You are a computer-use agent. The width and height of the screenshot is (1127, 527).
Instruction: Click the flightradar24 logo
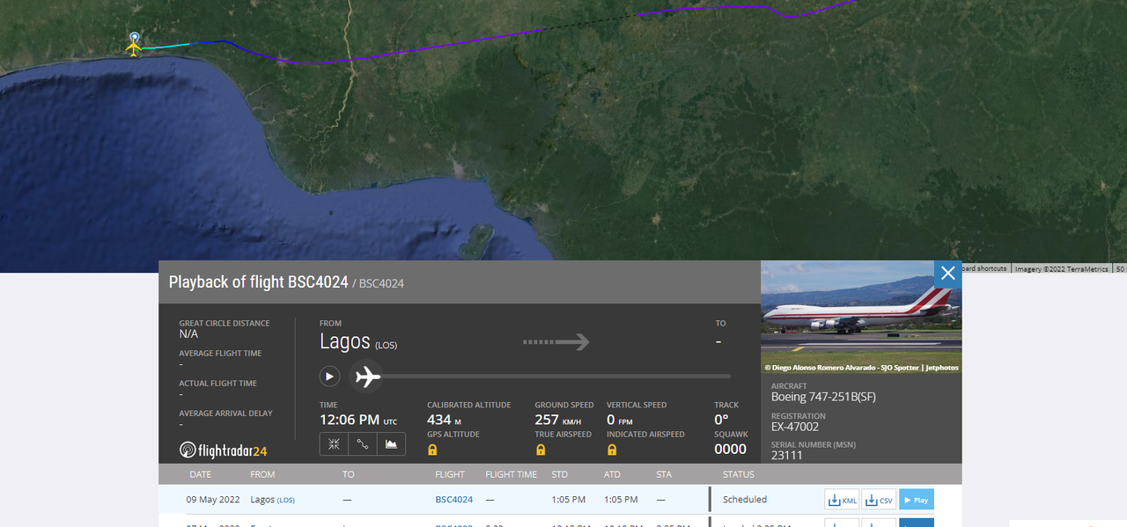click(x=223, y=450)
